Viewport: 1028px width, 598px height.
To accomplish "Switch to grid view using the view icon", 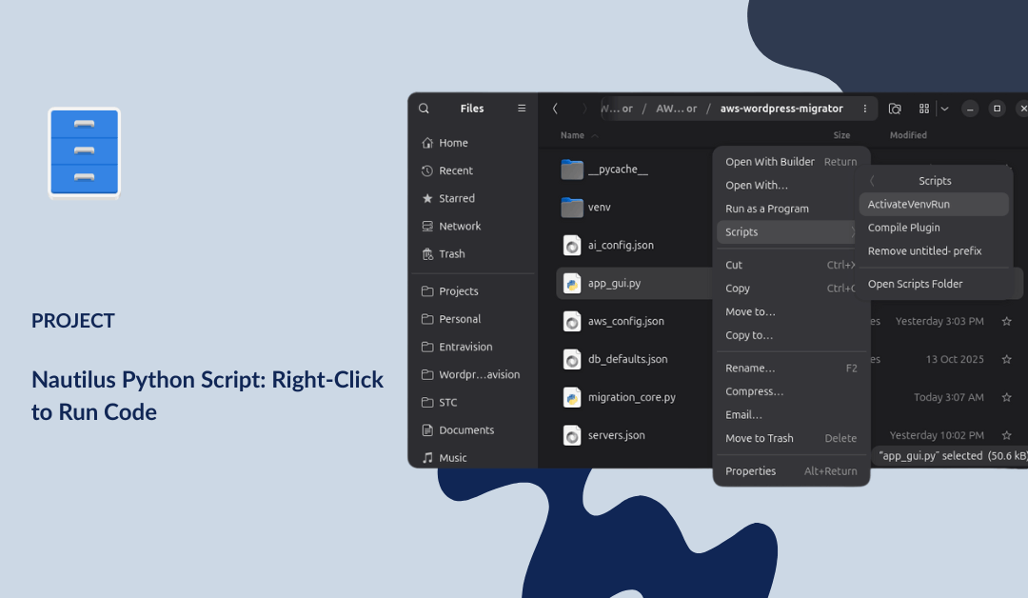I will [923, 109].
